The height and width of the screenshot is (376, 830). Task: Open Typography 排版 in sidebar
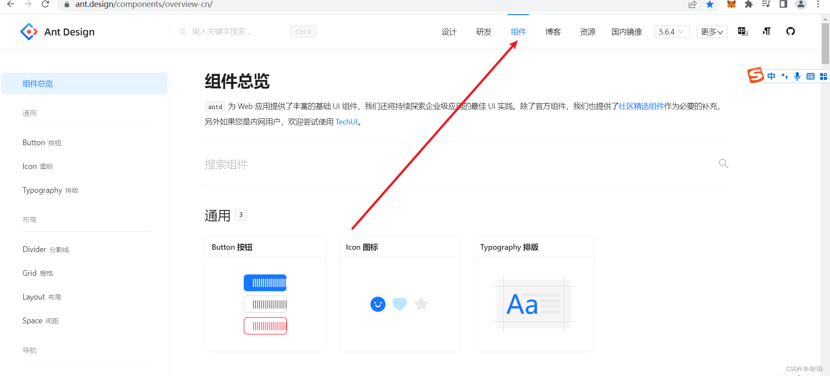(50, 190)
